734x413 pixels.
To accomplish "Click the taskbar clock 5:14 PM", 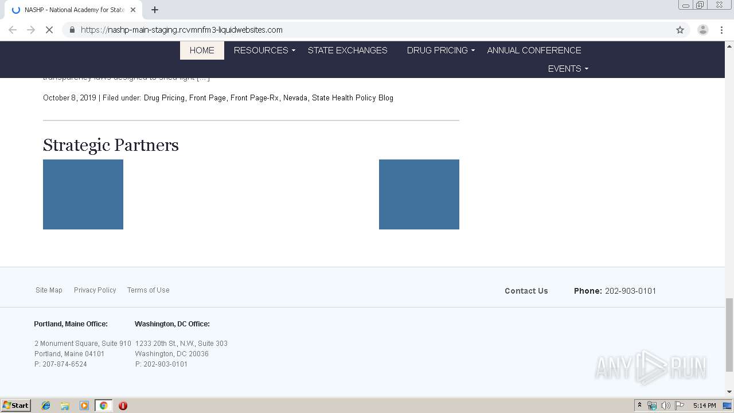I will [704, 406].
